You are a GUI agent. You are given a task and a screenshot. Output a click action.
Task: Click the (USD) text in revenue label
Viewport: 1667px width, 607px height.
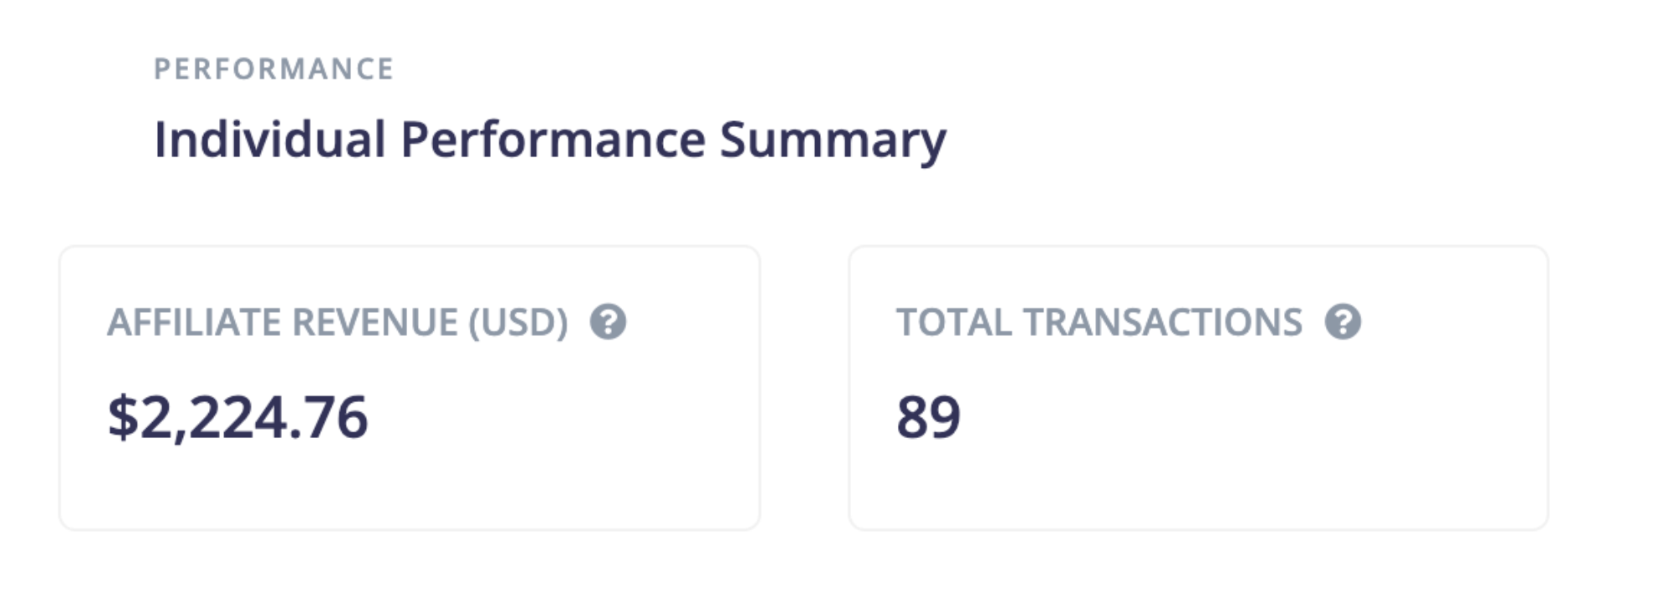coord(517,322)
